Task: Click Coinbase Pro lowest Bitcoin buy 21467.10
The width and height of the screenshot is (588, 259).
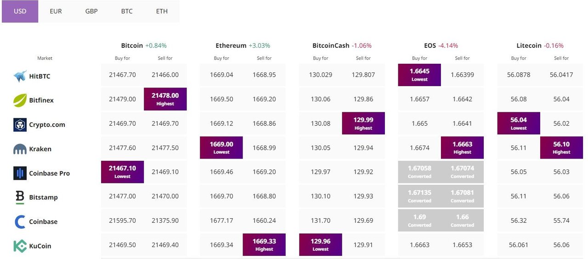Action: [x=122, y=172]
